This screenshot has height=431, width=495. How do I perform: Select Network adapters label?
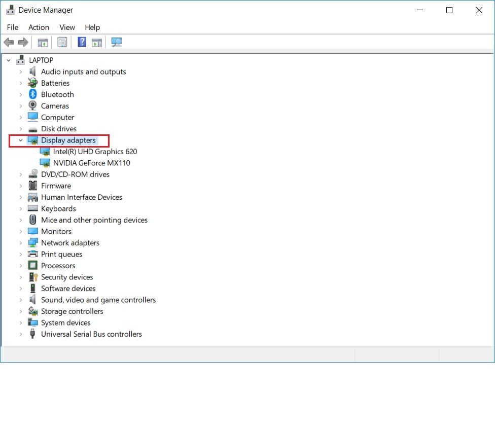70,243
